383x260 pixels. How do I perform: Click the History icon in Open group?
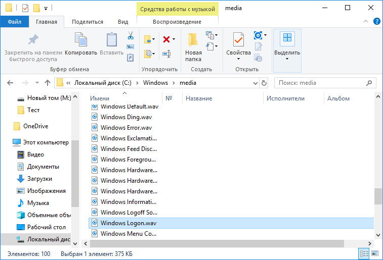(x=258, y=58)
